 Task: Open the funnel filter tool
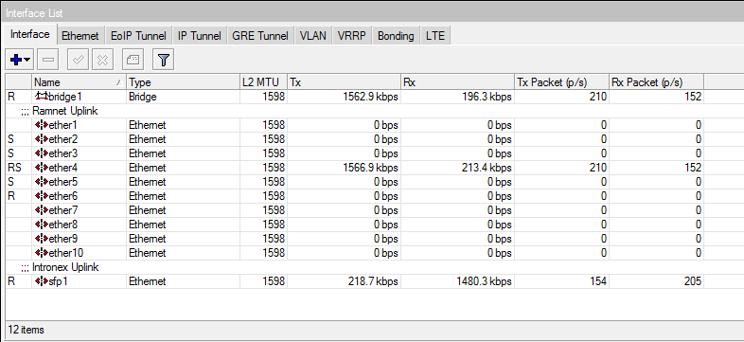coord(163,60)
